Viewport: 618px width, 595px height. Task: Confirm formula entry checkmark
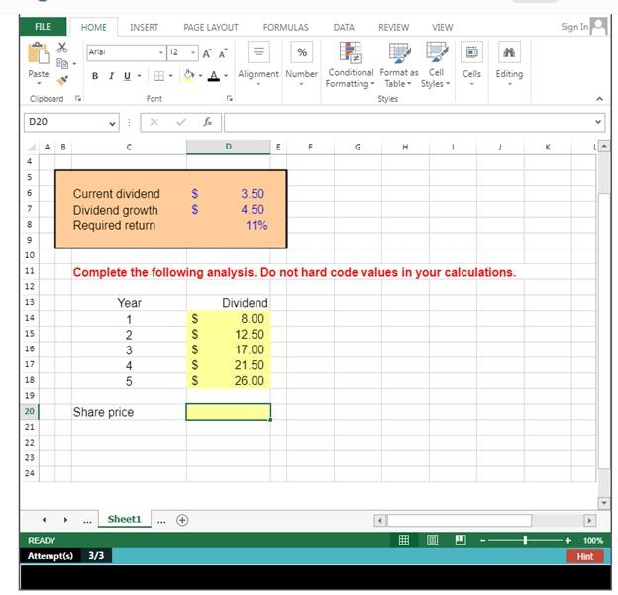pyautogui.click(x=181, y=122)
